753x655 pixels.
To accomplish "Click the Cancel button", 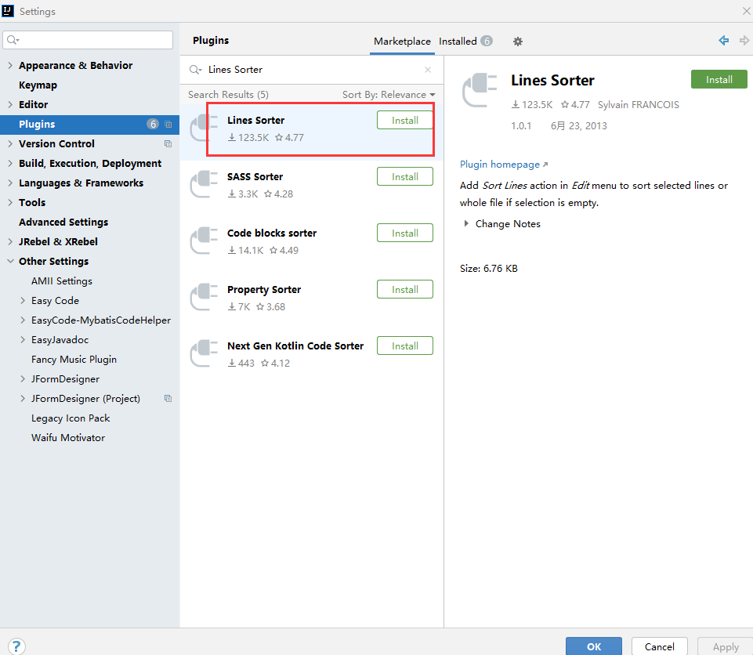I will coord(659,647).
